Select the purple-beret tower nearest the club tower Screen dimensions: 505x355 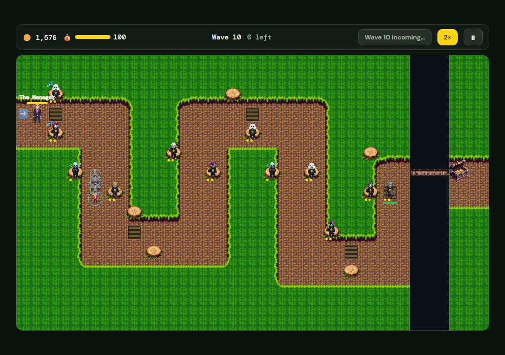coord(213,171)
